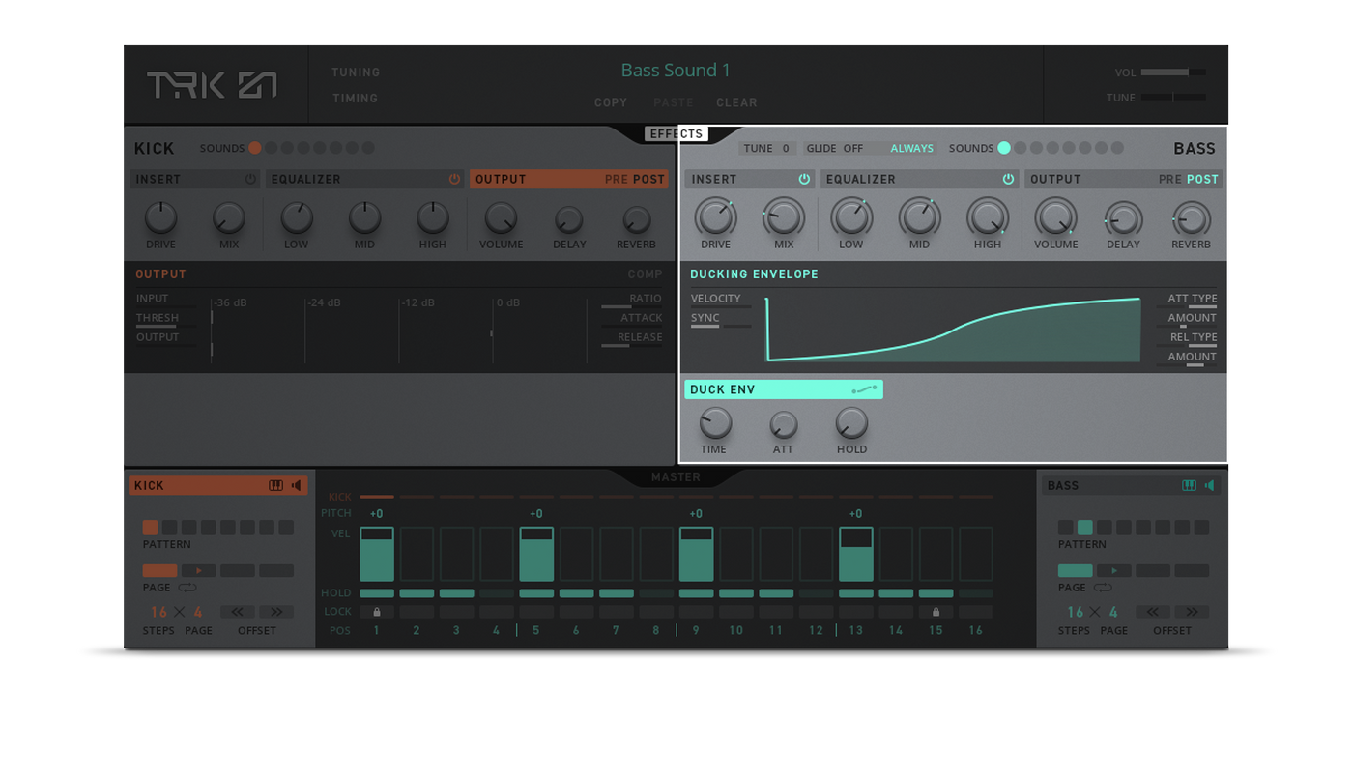The image size is (1353, 777).
Task: Toggle the Kick Equalizer power button
Action: pos(454,179)
